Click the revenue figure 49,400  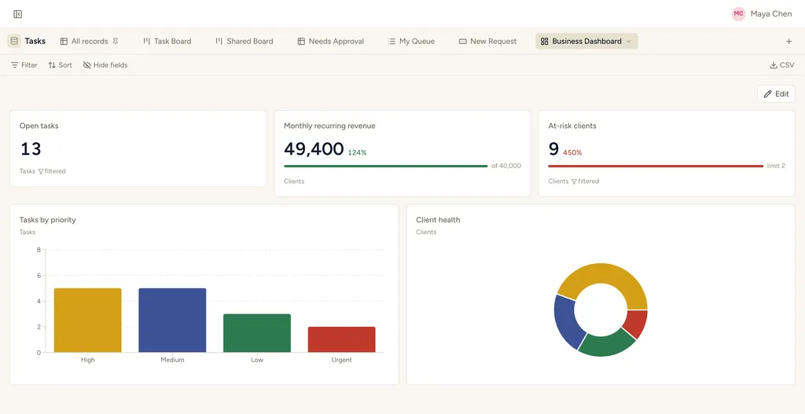[x=314, y=148]
